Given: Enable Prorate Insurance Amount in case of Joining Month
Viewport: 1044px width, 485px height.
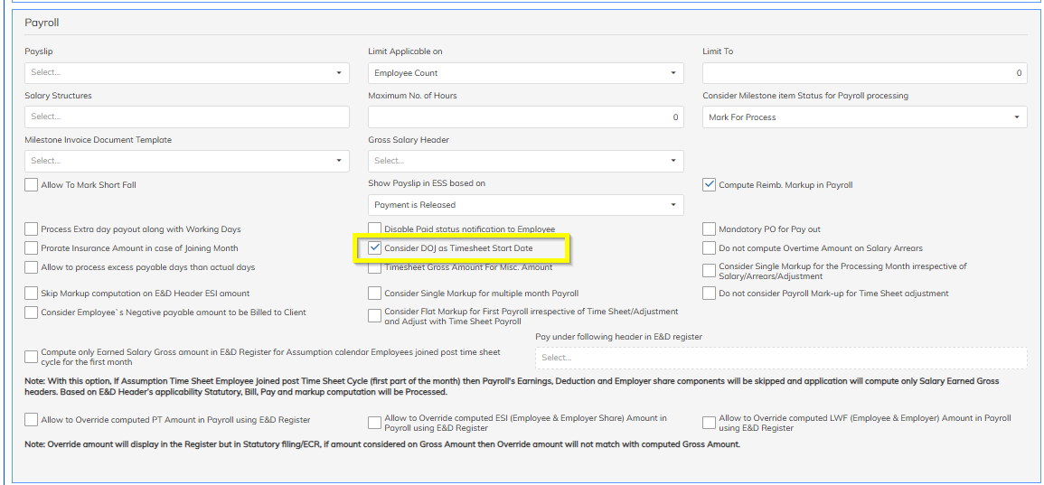Looking at the screenshot, I should (32, 248).
